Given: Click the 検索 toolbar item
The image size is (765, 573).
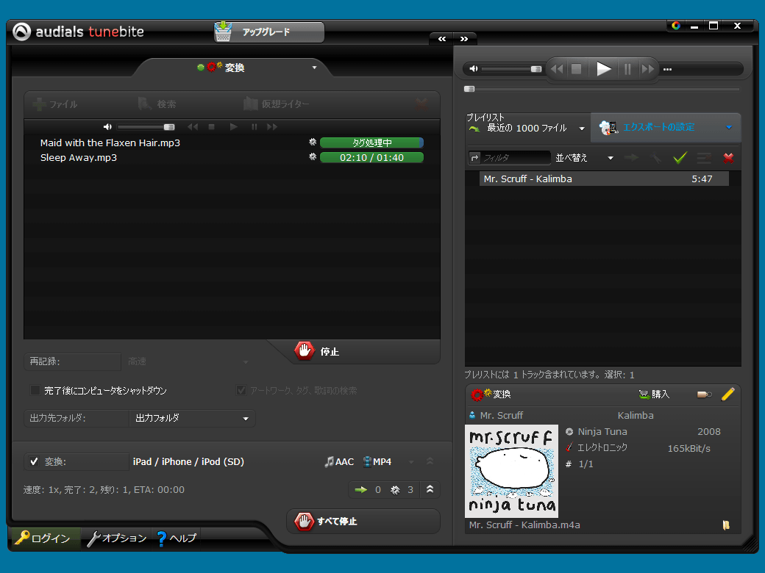Looking at the screenshot, I should coord(157,104).
